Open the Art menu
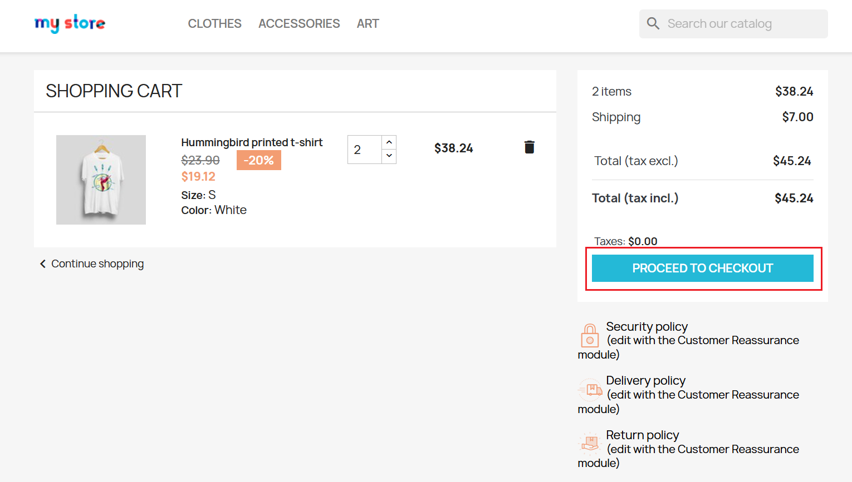The image size is (852, 482). tap(368, 23)
